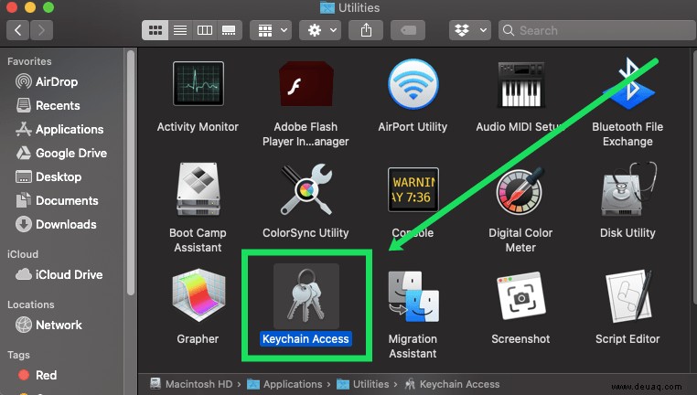This screenshot has height=395, width=697.
Task: Select Keychain Access keys icon
Action: [x=306, y=296]
